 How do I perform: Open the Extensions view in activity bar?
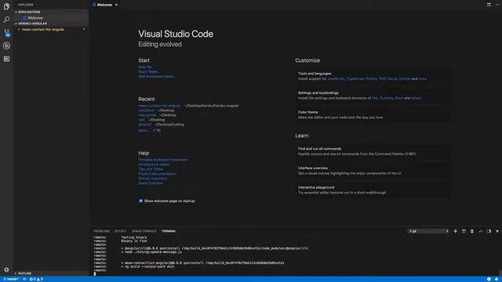[x=6, y=59]
